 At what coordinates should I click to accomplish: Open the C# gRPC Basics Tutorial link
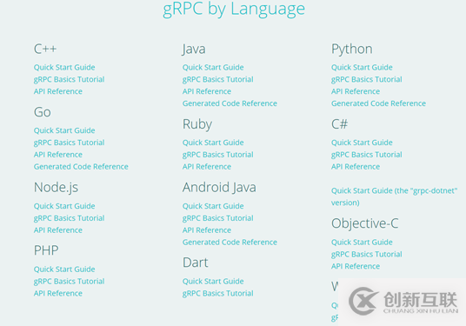367,155
